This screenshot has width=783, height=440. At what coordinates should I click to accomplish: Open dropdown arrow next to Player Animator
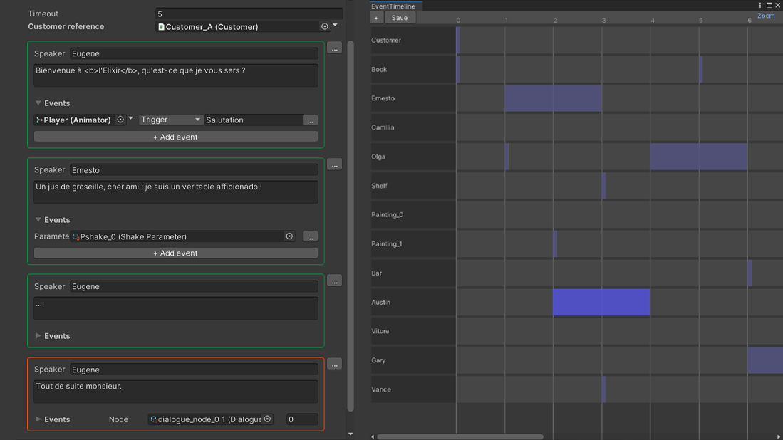[131, 119]
